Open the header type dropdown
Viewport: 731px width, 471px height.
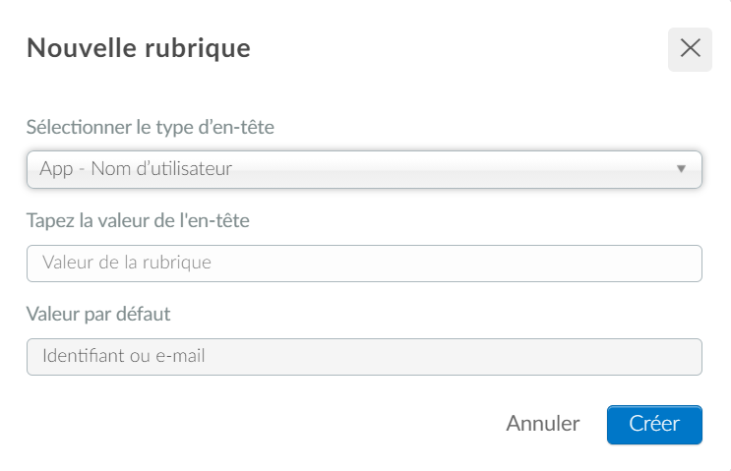(x=364, y=169)
